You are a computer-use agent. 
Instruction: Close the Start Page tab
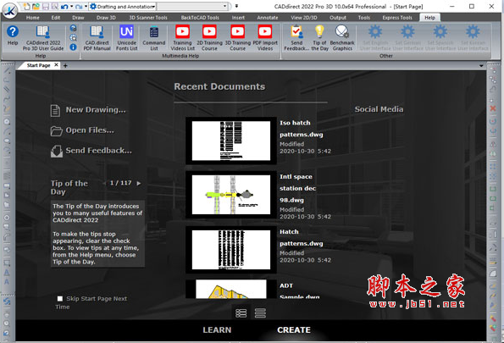coord(56,65)
